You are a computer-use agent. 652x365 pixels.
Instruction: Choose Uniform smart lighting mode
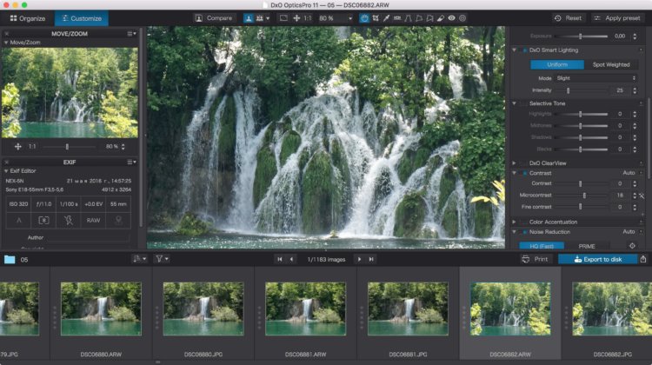tap(557, 65)
